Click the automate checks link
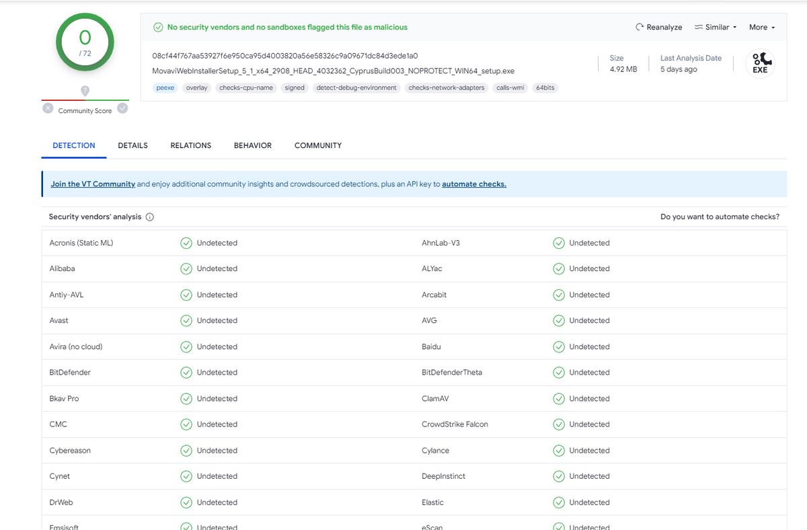807x530 pixels. pyautogui.click(x=473, y=184)
